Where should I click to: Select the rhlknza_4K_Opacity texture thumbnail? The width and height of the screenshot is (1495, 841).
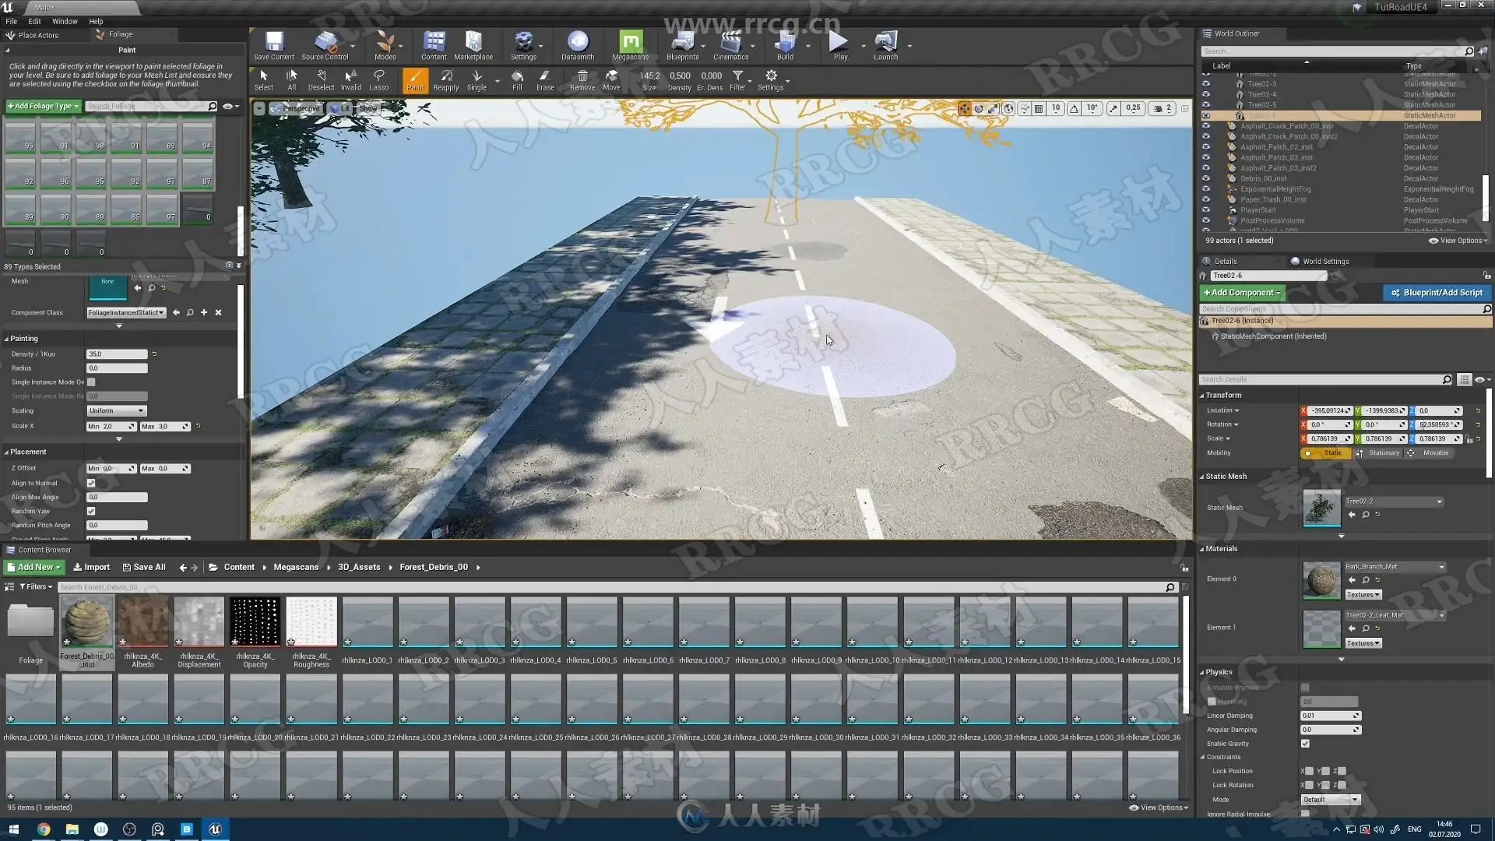pos(255,623)
